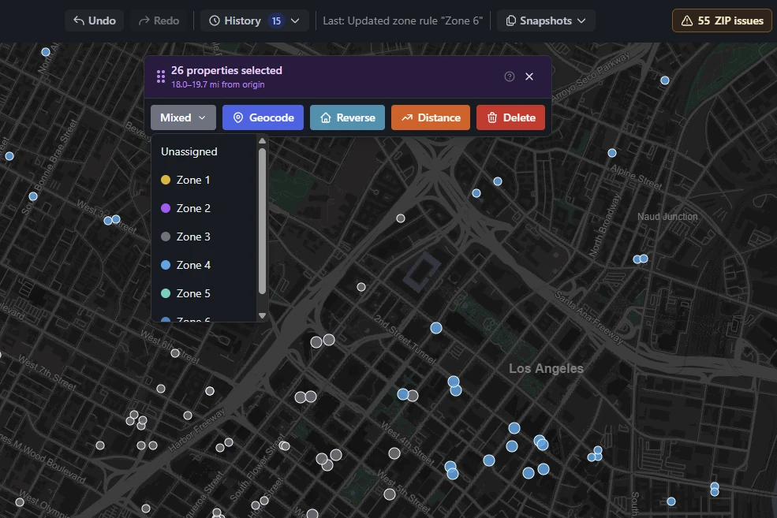This screenshot has height=518, width=777.
Task: Open the History dropdown
Action: point(255,20)
